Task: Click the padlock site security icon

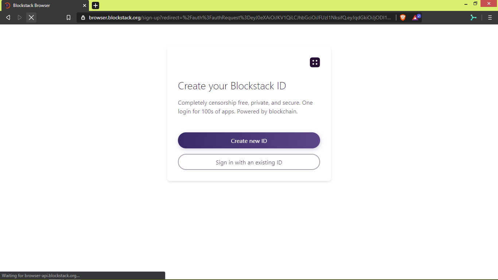Action: pos(83,17)
